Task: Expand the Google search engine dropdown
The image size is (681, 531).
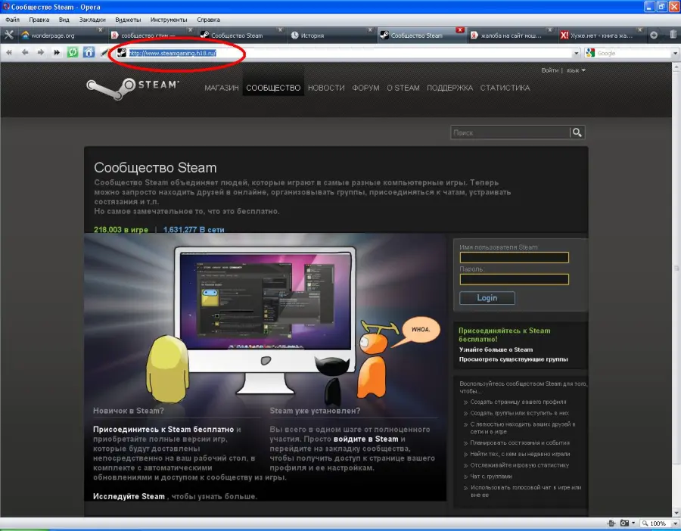Action: 675,54
